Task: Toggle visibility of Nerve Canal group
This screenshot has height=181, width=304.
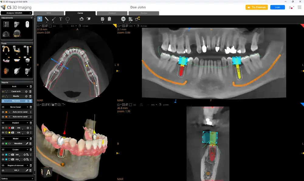Action: (3, 107)
